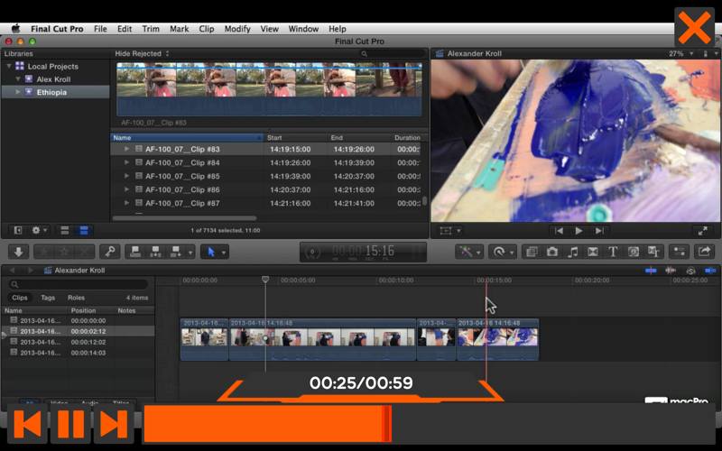Open the background tasks percent dial
This screenshot has height=451, width=722.
pyautogui.click(x=312, y=253)
